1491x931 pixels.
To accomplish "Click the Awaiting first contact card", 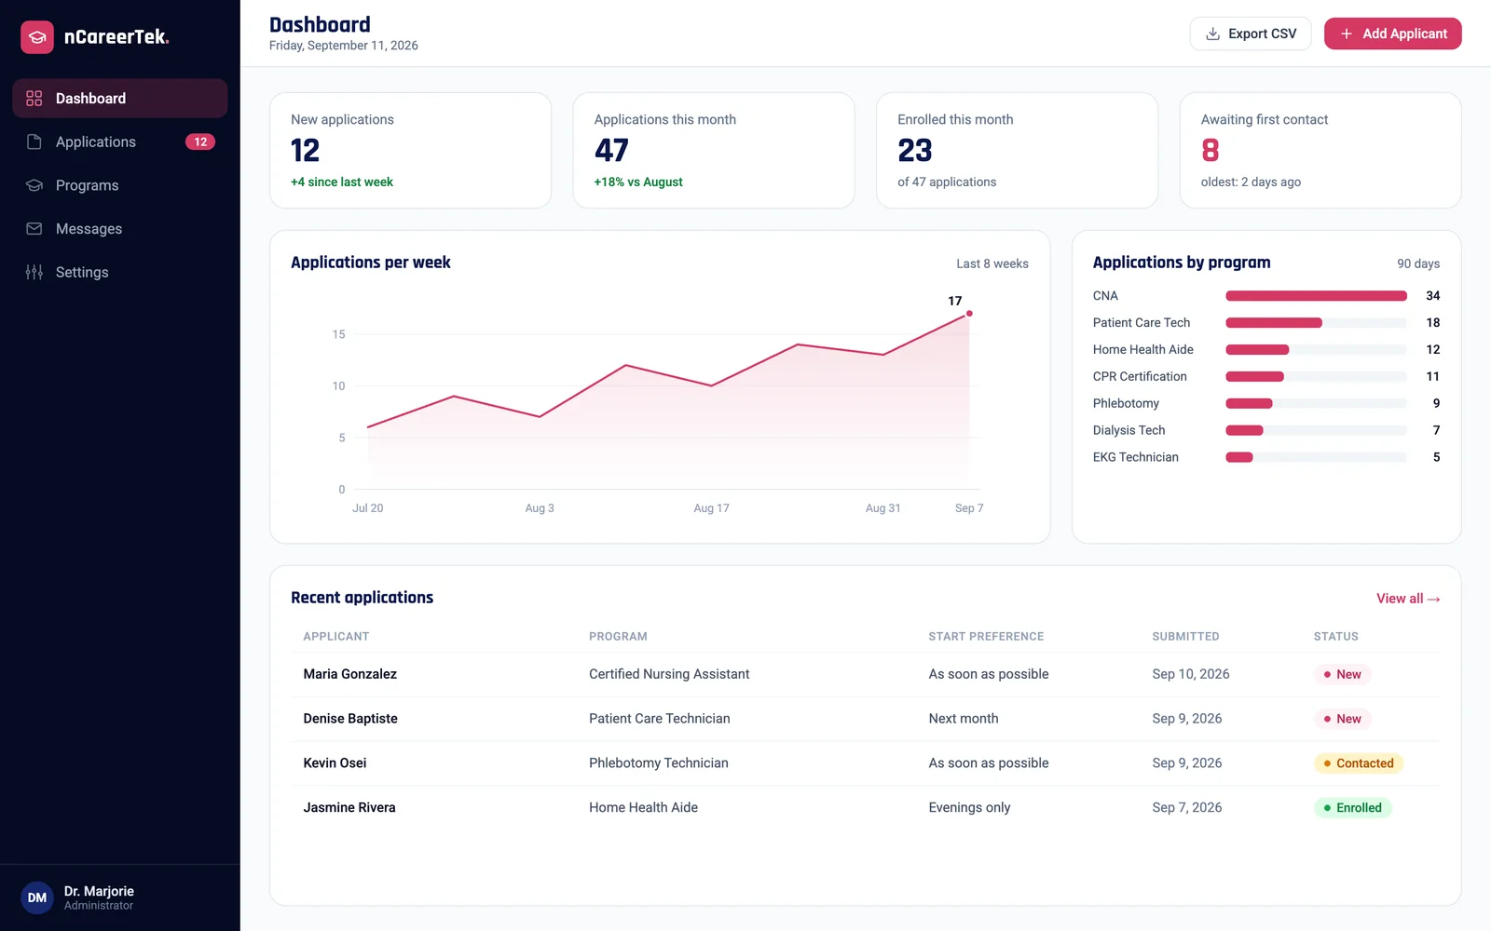I will tap(1320, 150).
